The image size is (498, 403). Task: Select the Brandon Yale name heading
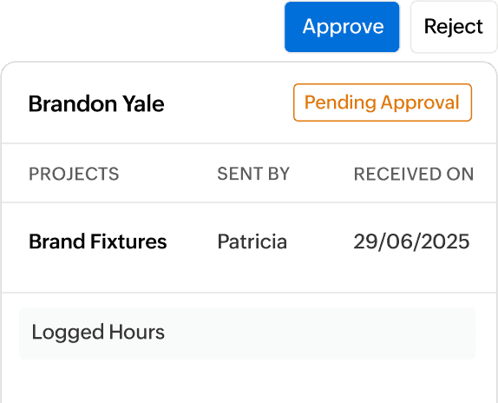[x=96, y=104]
